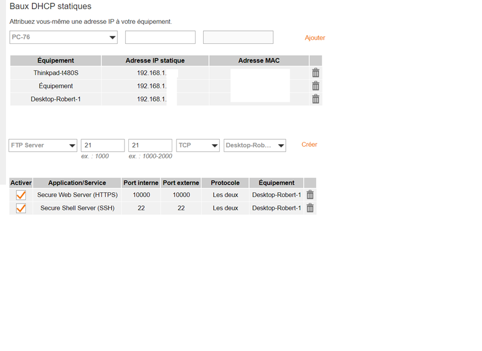Screen dimensions: 482x351
Task: Click the greyed MAC address input field
Action: [x=238, y=37]
